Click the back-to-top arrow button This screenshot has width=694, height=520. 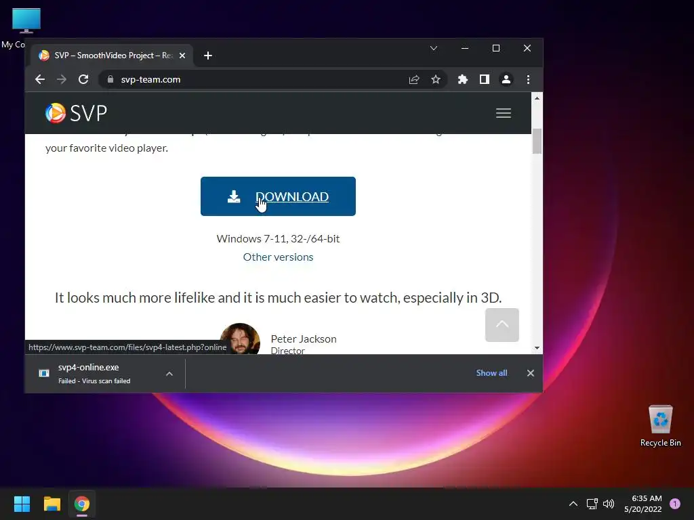point(502,325)
